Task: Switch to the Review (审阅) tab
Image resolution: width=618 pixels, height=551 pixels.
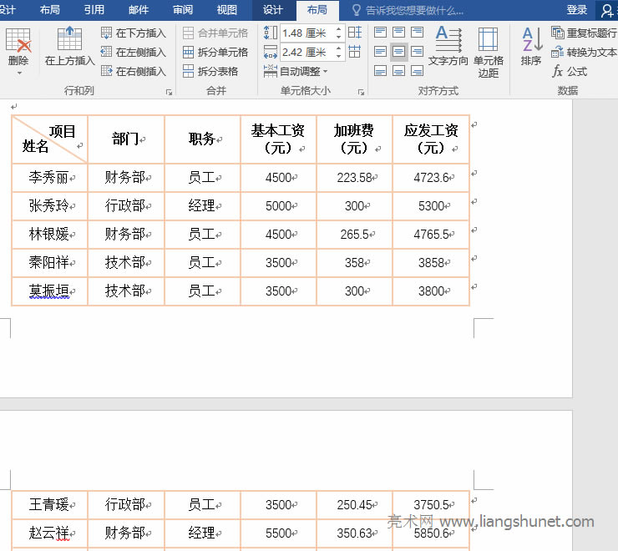Action: 183,10
